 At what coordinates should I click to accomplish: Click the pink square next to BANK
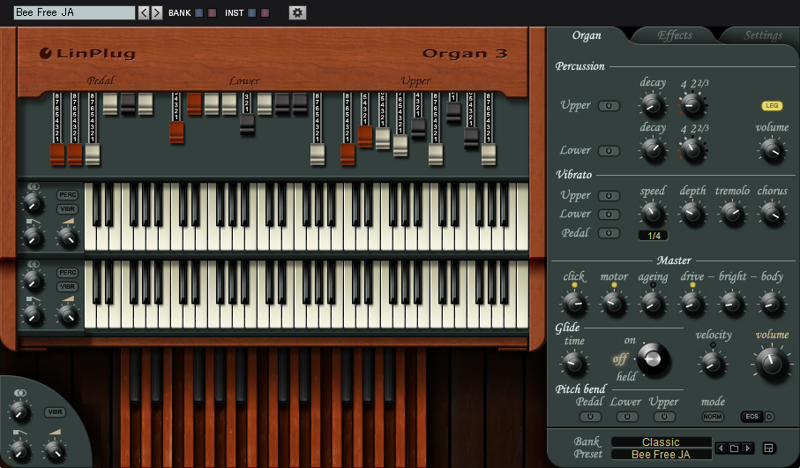click(212, 12)
